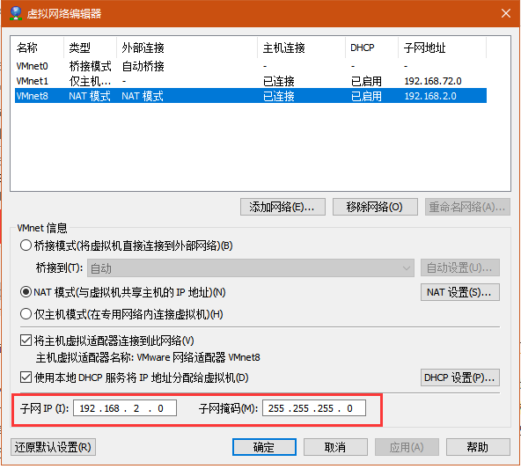Click the 自动设置(U)... button
Screen dimensions: 521x469
pos(460,267)
